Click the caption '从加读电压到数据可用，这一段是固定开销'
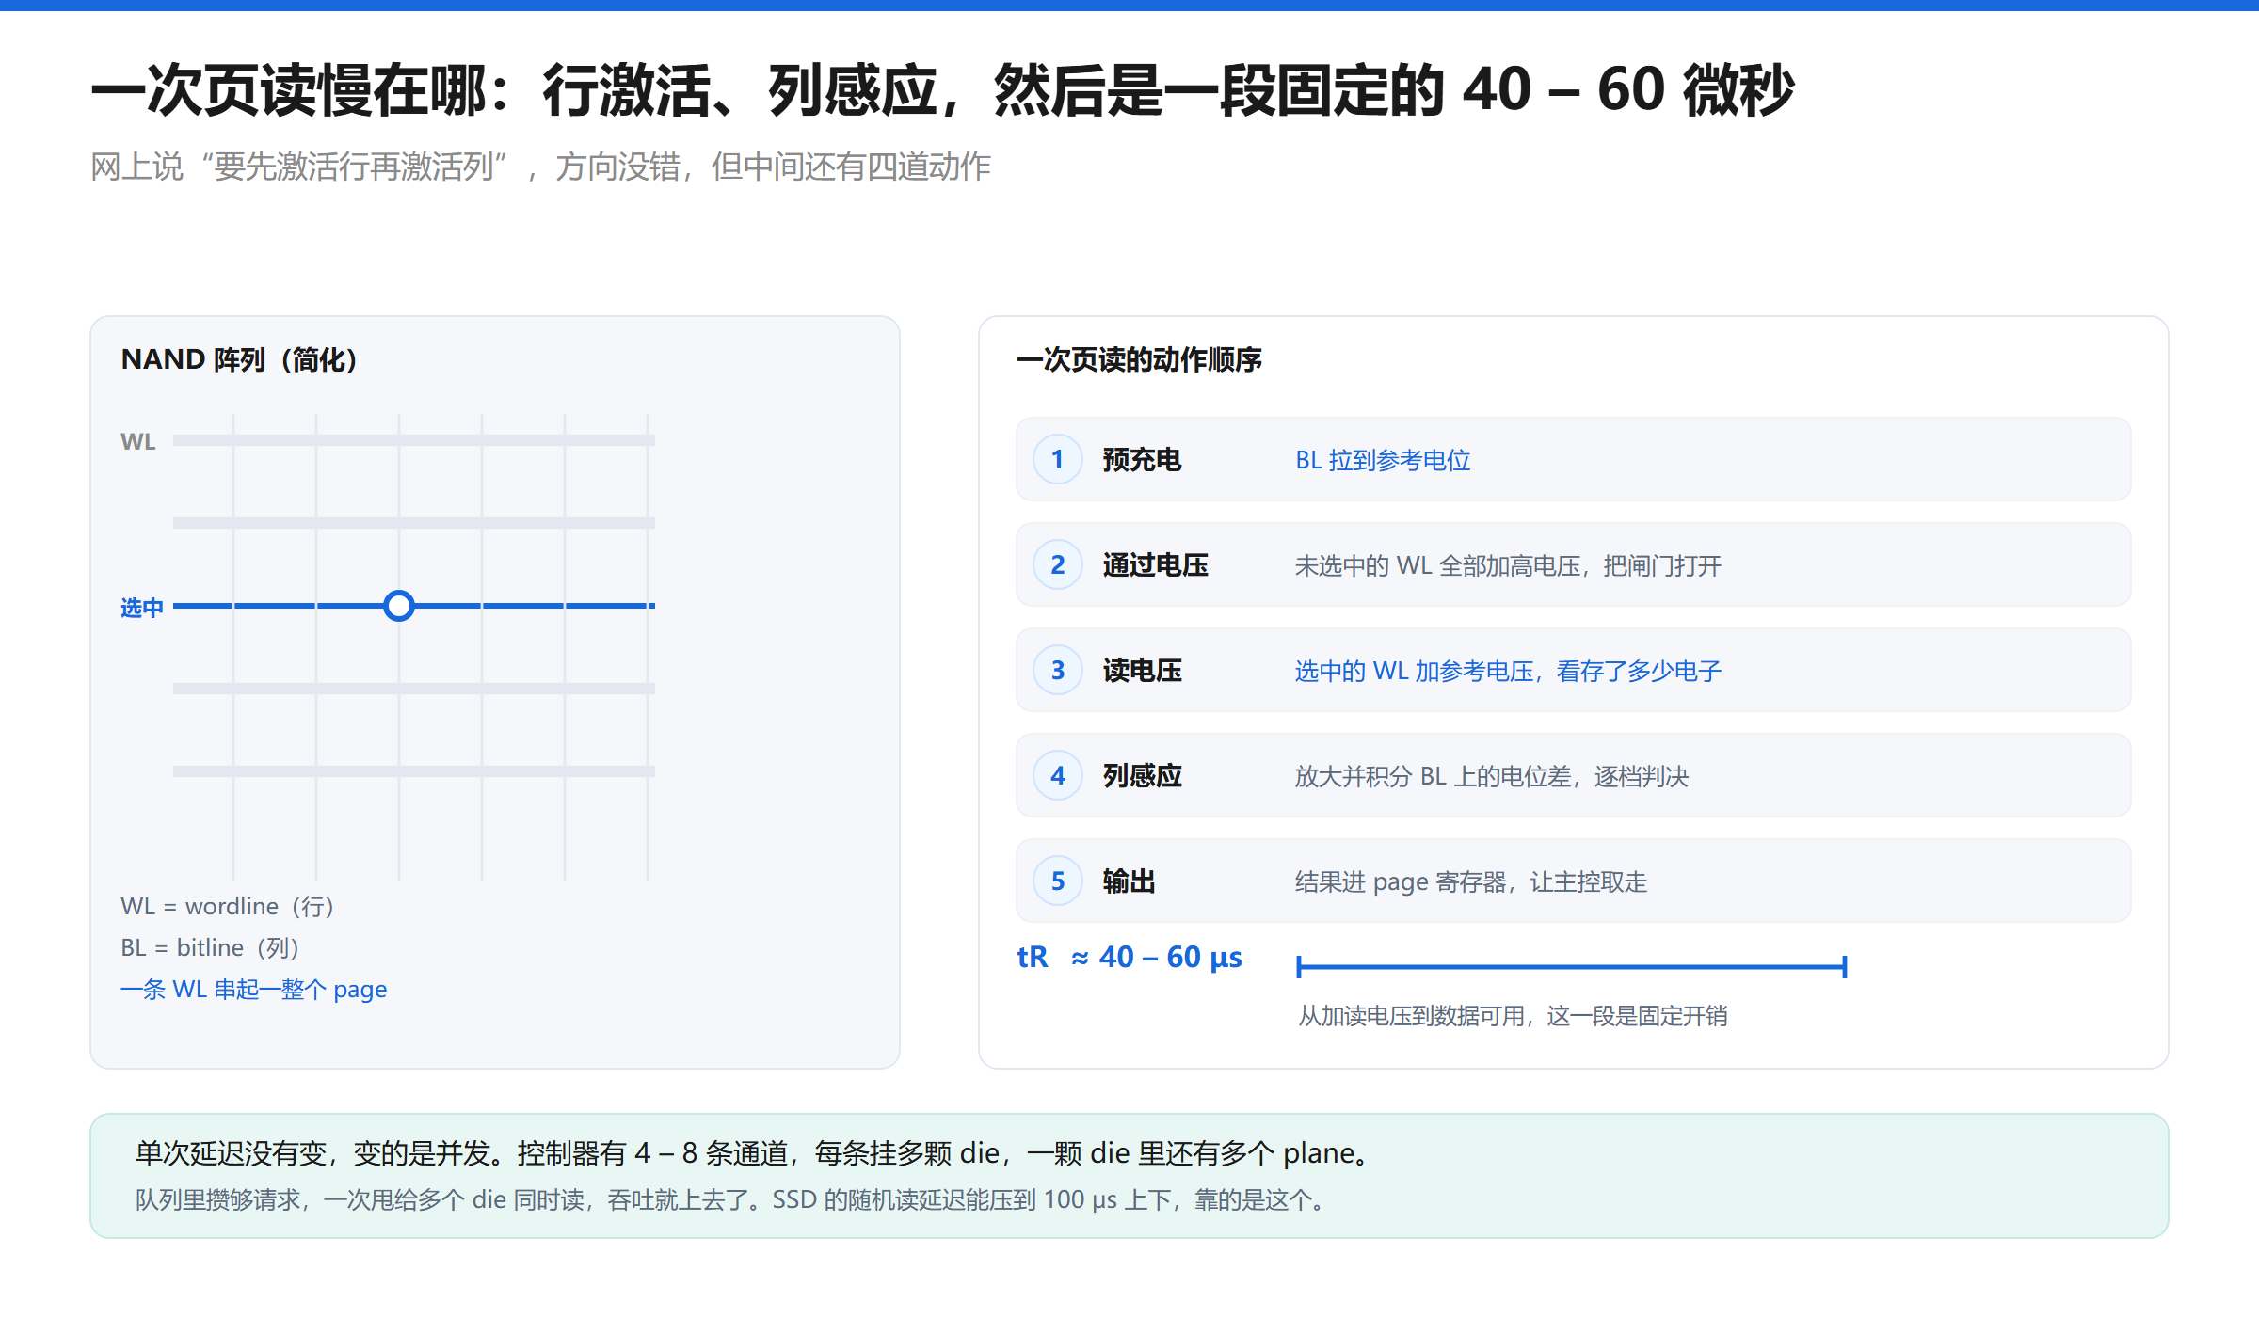The image size is (2259, 1317). tap(1513, 1016)
